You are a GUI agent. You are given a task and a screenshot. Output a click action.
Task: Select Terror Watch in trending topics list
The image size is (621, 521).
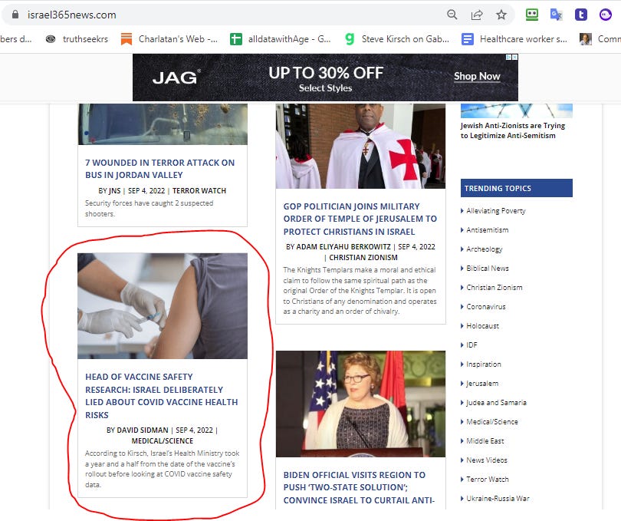(x=487, y=480)
